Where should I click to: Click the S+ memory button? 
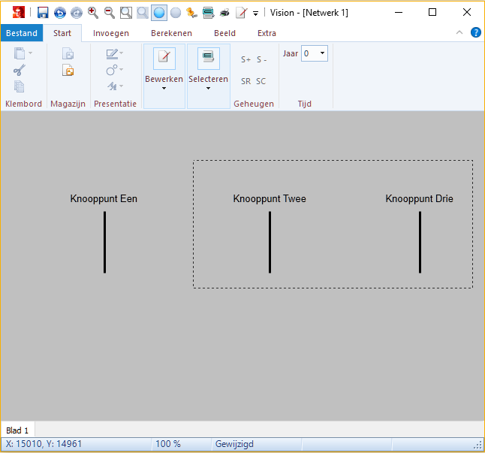click(246, 59)
